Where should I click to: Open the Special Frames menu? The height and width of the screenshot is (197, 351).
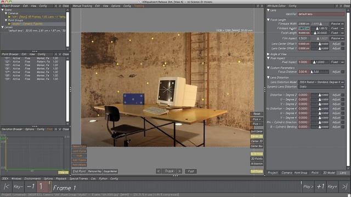click(x=78, y=179)
